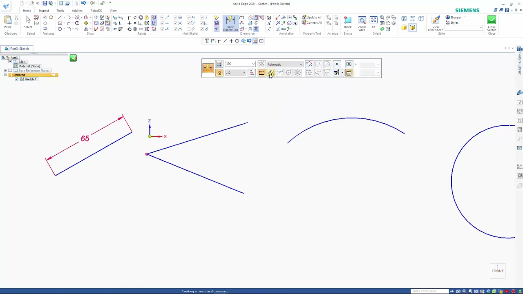
Task: Click the boxed X icon on command bar
Action: click(x=349, y=64)
